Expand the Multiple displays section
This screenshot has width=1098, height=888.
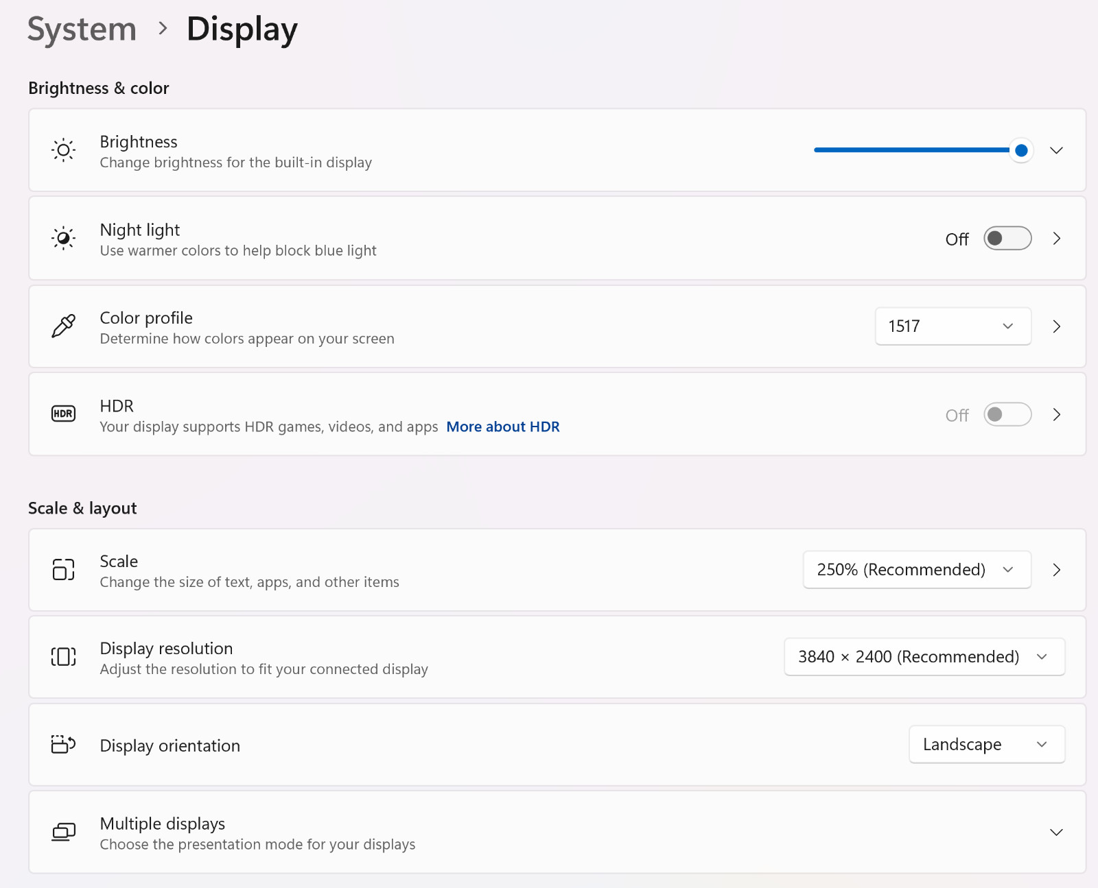[x=1056, y=832]
